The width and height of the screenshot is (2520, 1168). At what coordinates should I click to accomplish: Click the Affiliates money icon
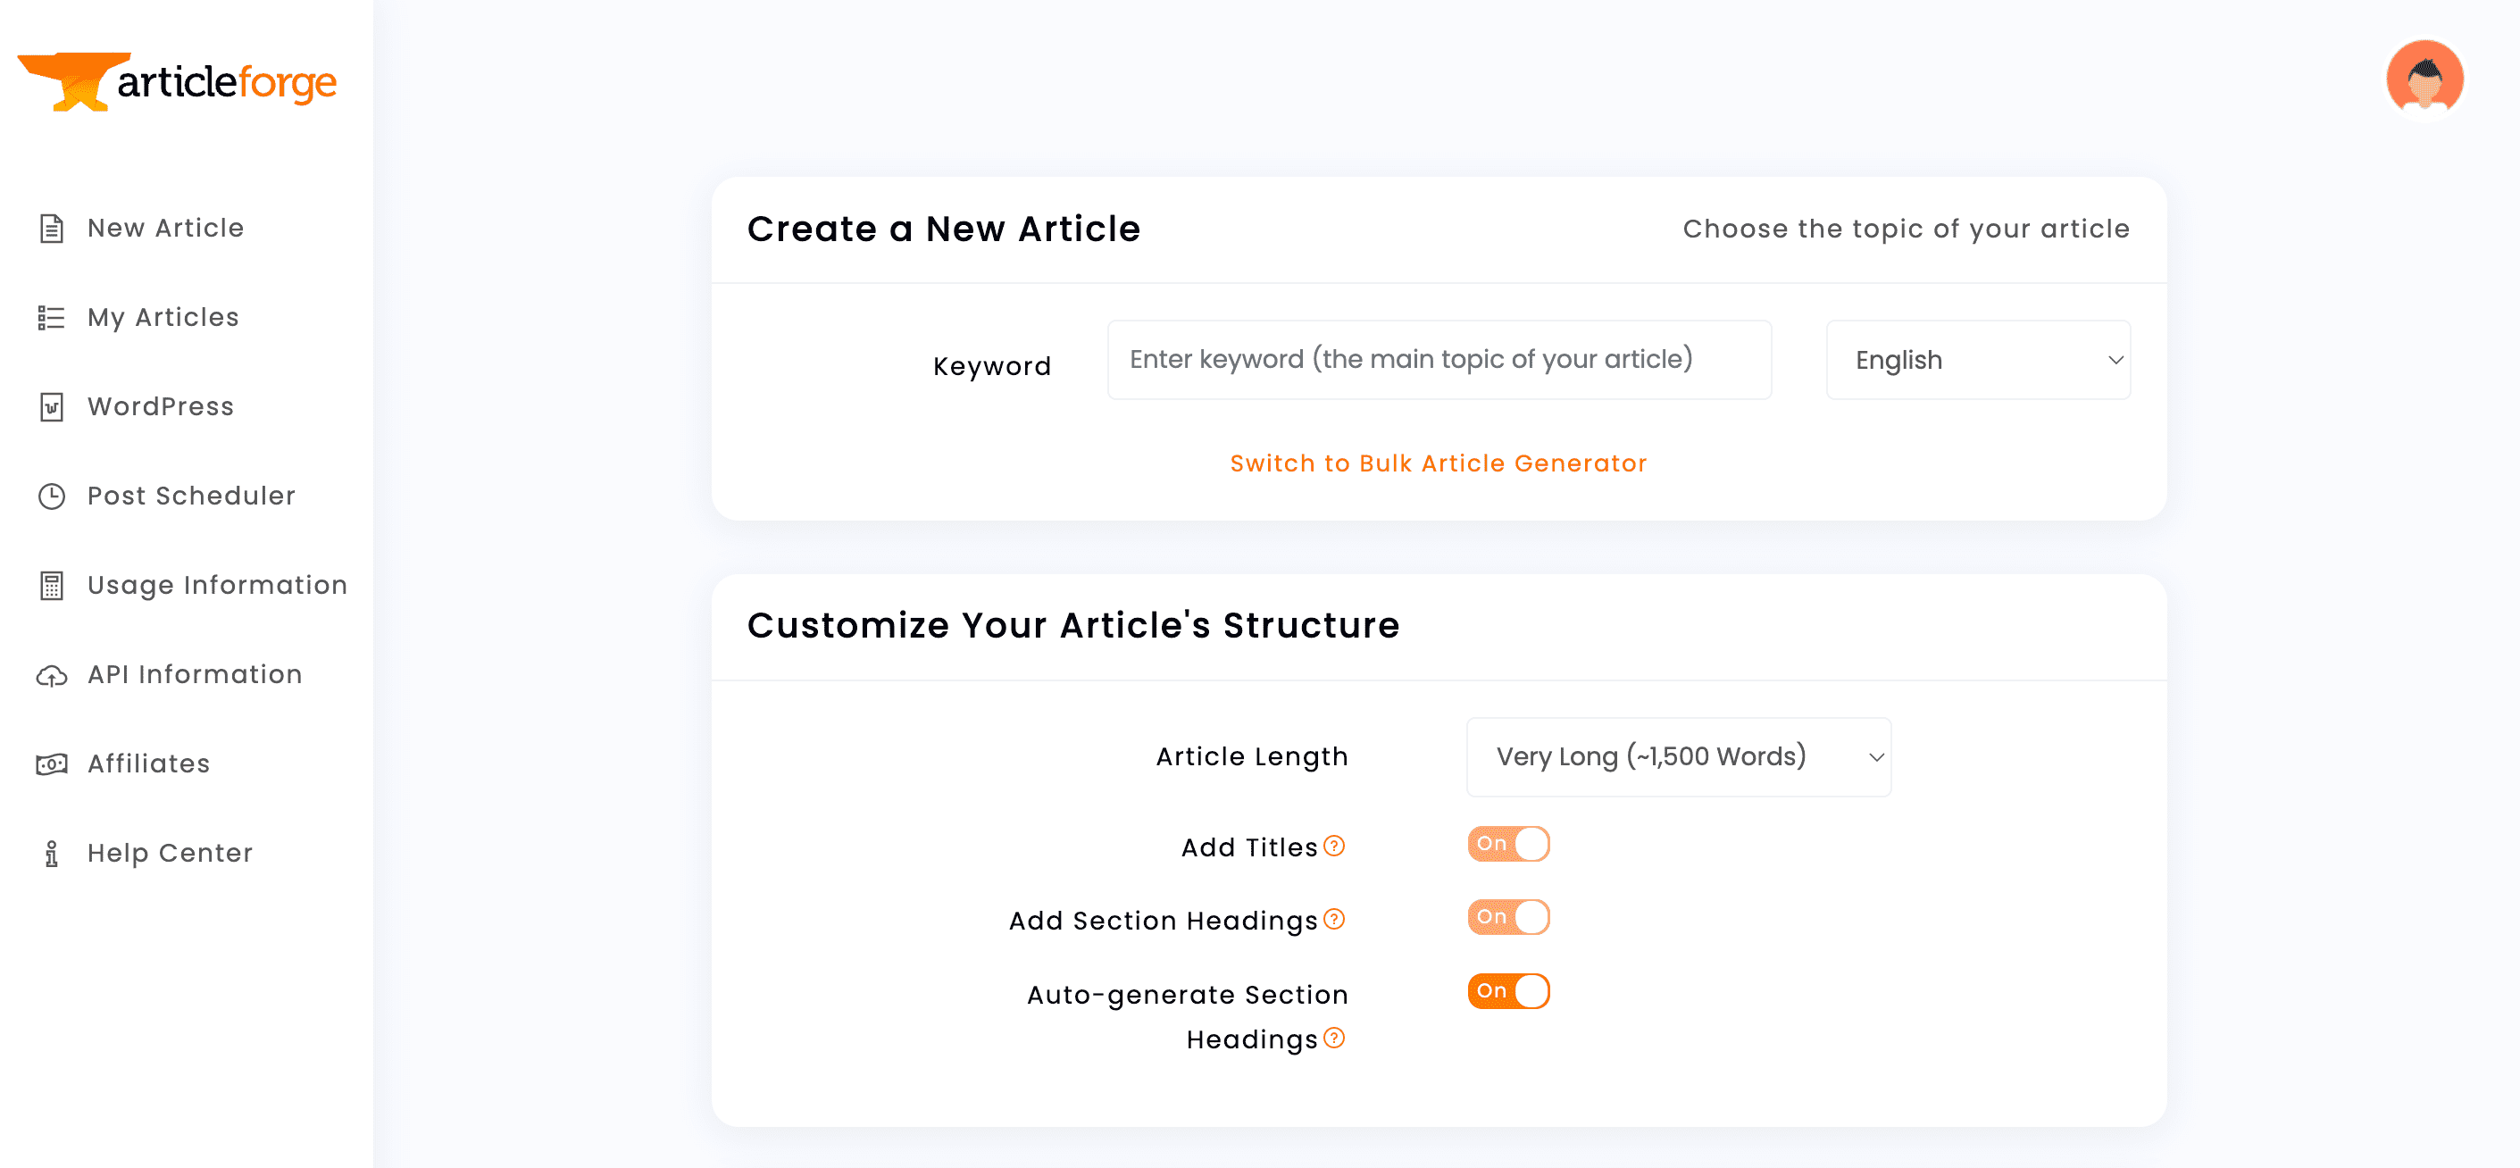pyautogui.click(x=51, y=764)
